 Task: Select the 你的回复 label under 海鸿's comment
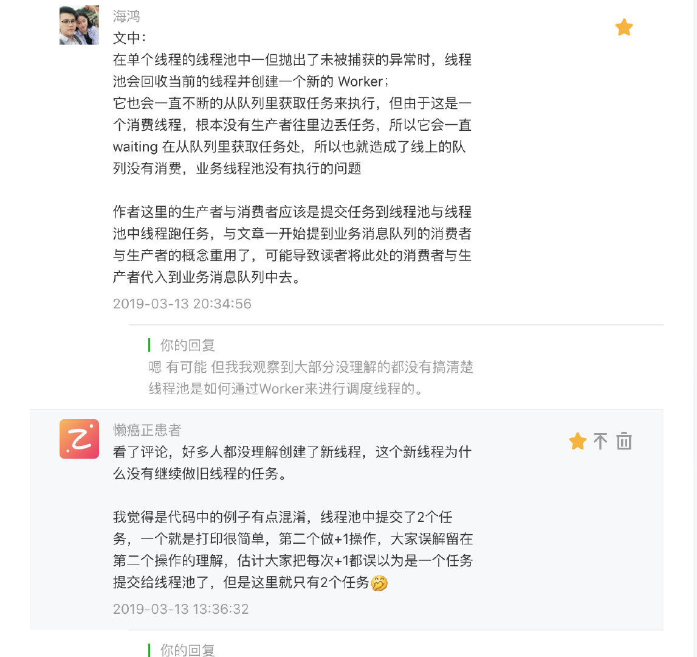[188, 345]
